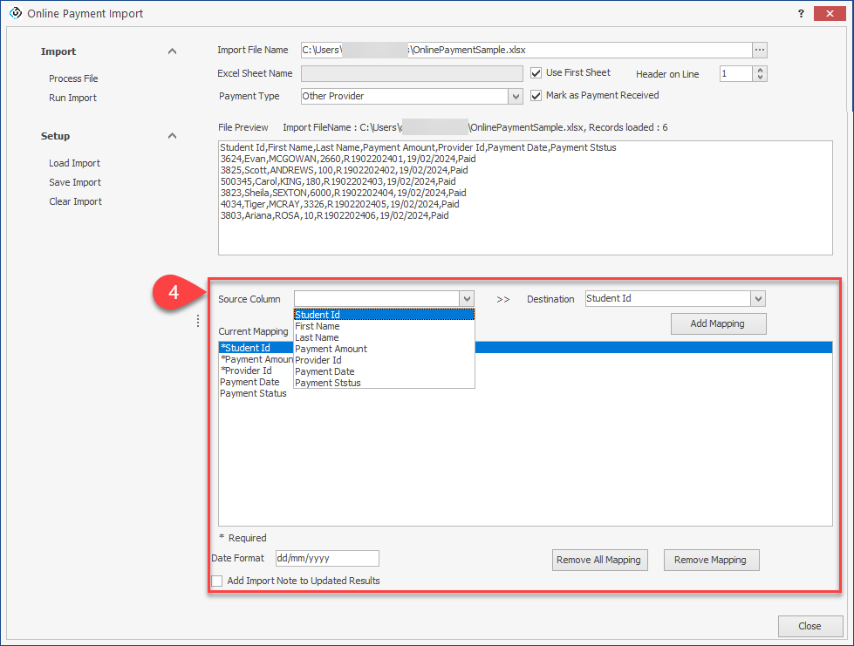Collapse the Setup section chevron
Image resolution: width=854 pixels, height=646 pixels.
(172, 136)
